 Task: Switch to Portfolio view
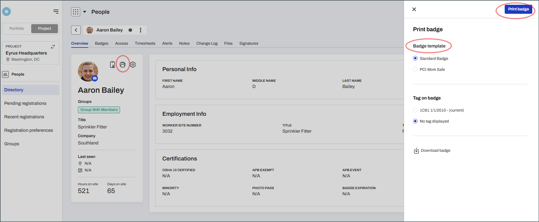click(x=17, y=29)
